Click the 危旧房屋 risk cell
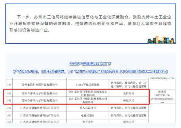This screenshot has width=181, height=128. click(129, 93)
